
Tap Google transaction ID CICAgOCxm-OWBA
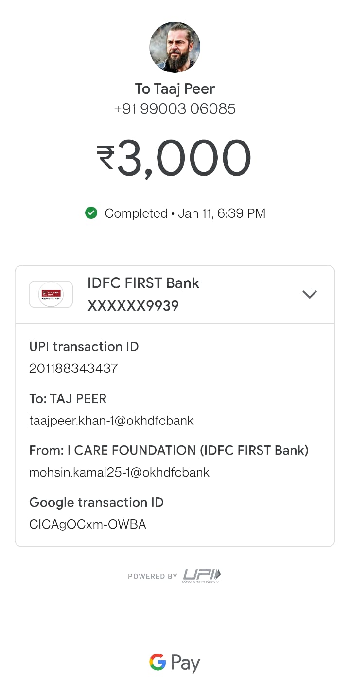click(88, 524)
